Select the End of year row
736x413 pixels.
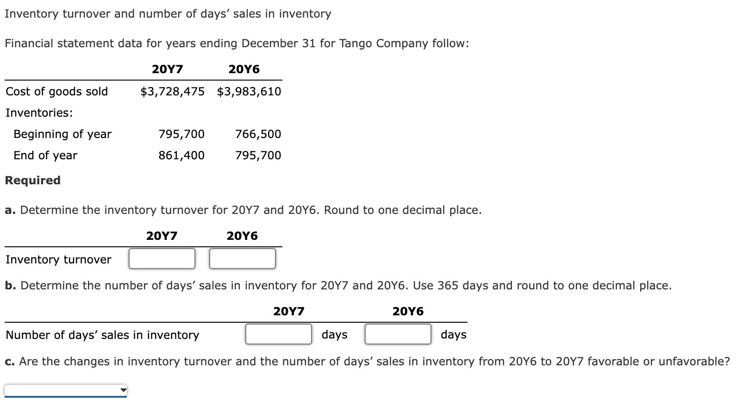(45, 156)
